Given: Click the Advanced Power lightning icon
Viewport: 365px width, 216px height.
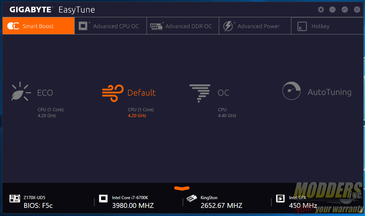Looking at the screenshot, I should pos(228,26).
